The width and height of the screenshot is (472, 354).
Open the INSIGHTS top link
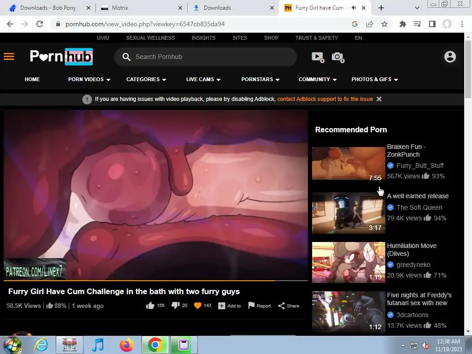(x=203, y=38)
